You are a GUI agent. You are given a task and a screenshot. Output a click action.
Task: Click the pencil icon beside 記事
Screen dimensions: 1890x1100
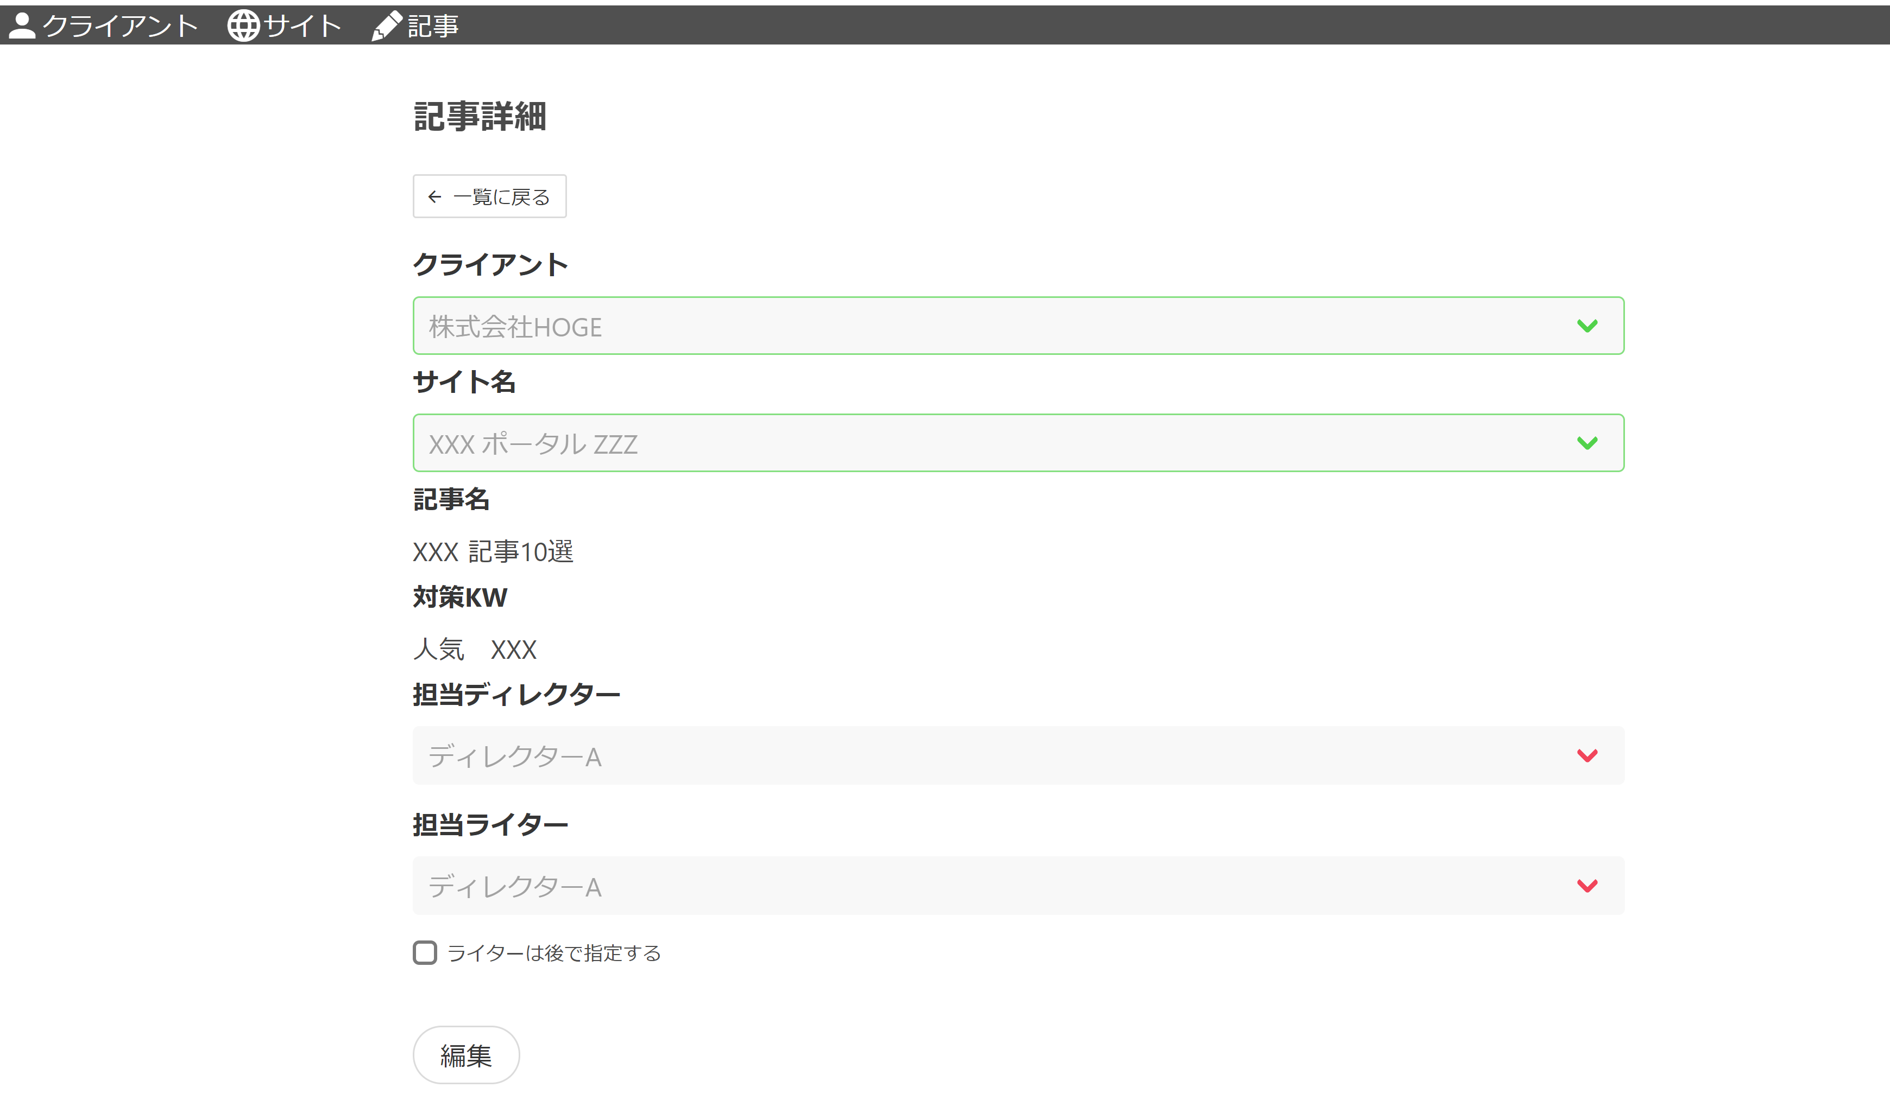pos(387,26)
